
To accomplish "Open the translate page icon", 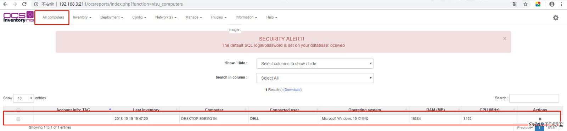I will tap(515, 4).
